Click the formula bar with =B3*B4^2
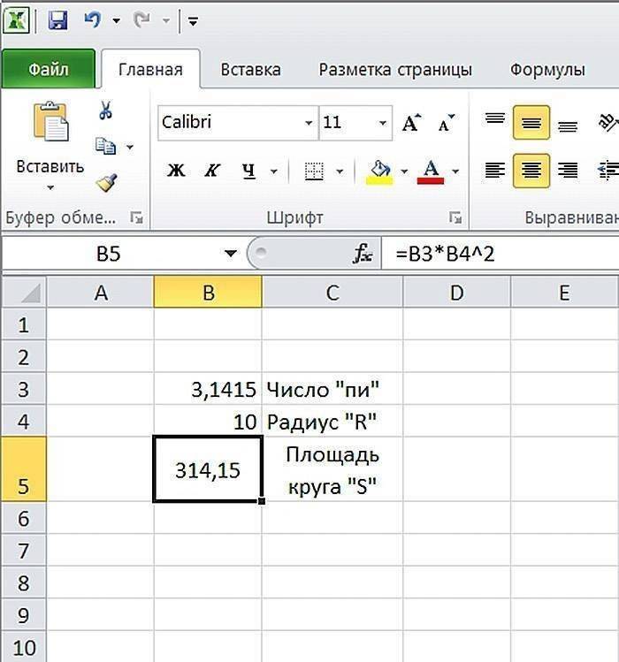Viewport: 619px width, 662px height. pyautogui.click(x=501, y=254)
